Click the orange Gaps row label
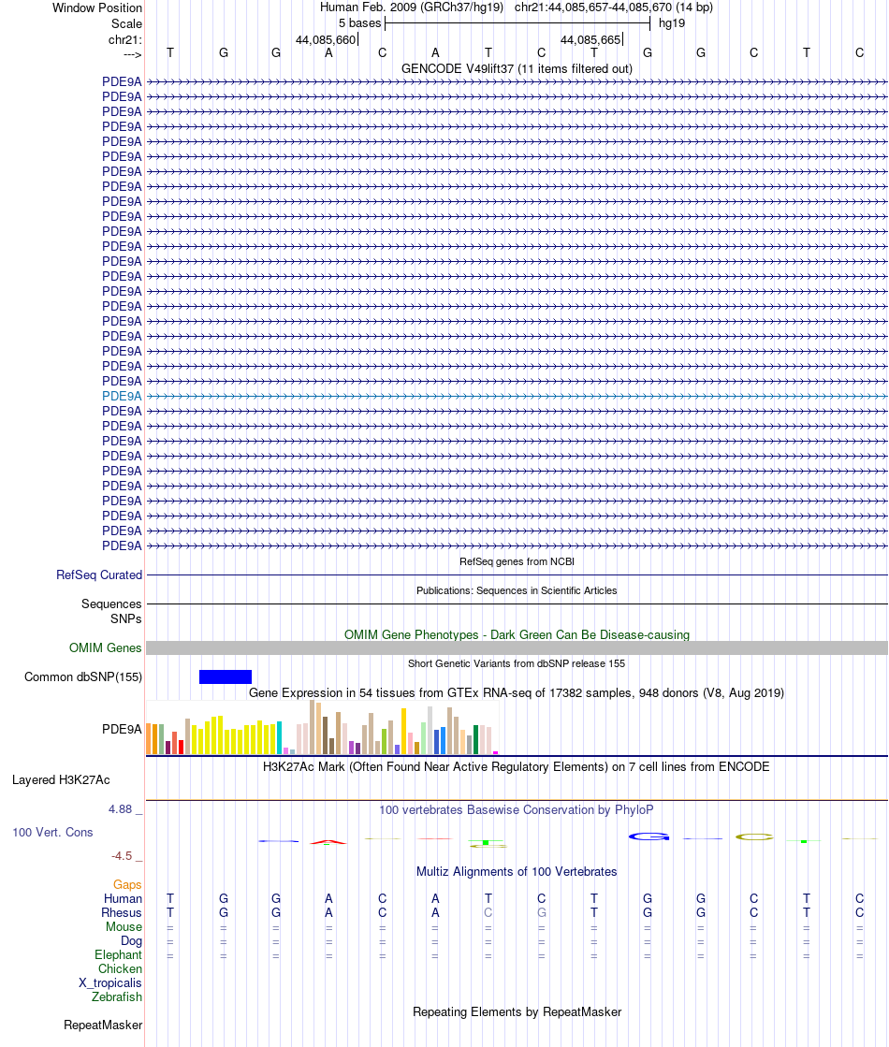The height and width of the screenshot is (1047, 889). tap(127, 885)
